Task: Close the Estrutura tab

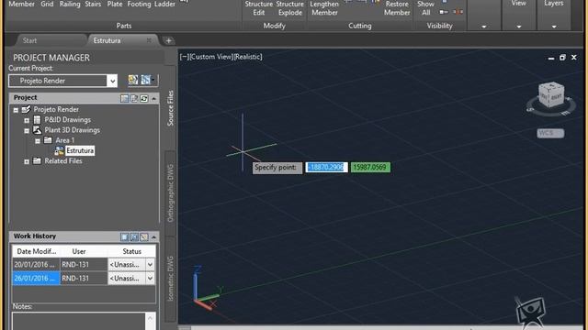Action: click(149, 40)
